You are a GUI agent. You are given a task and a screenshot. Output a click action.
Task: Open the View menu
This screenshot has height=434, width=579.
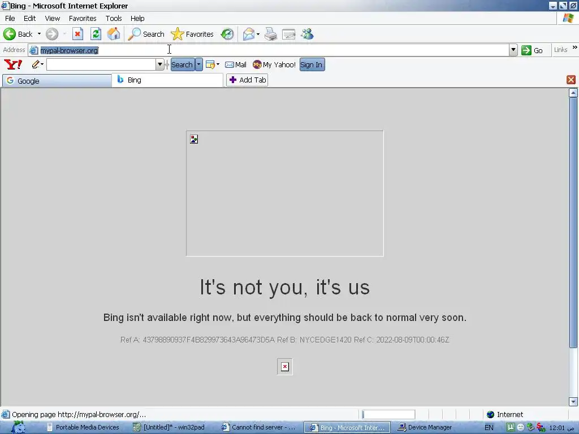[53, 19]
